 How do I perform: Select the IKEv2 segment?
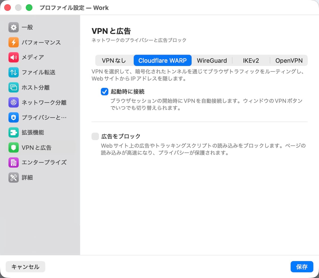tap(251, 60)
